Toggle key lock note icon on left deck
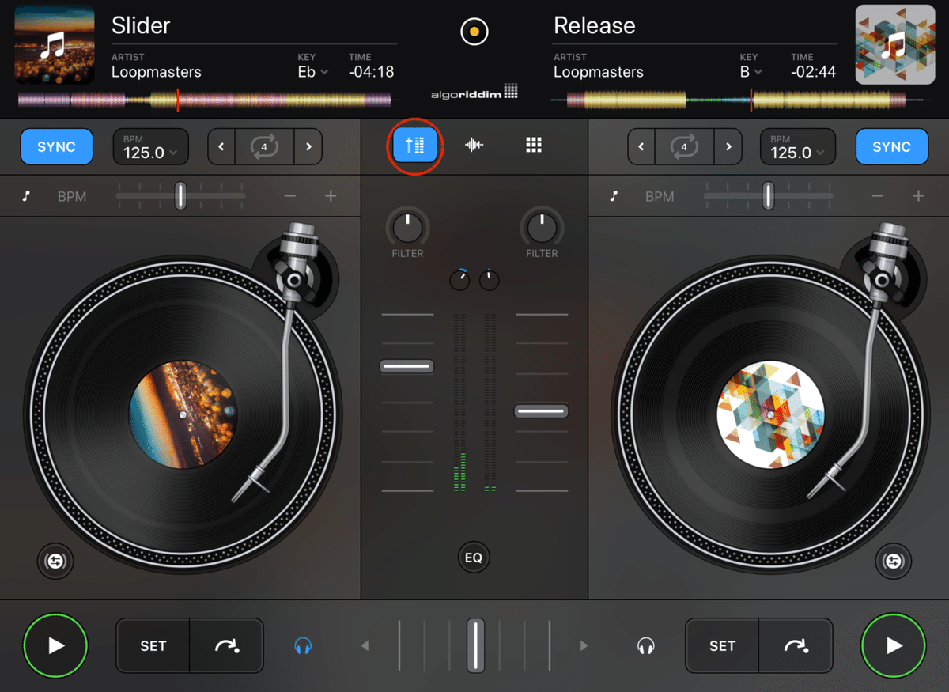 click(26, 196)
